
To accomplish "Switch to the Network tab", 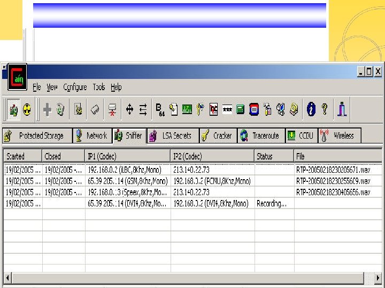I will [93, 135].
